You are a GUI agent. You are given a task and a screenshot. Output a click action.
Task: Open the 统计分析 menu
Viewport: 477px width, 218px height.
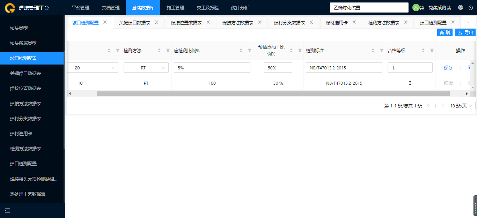[x=240, y=8]
